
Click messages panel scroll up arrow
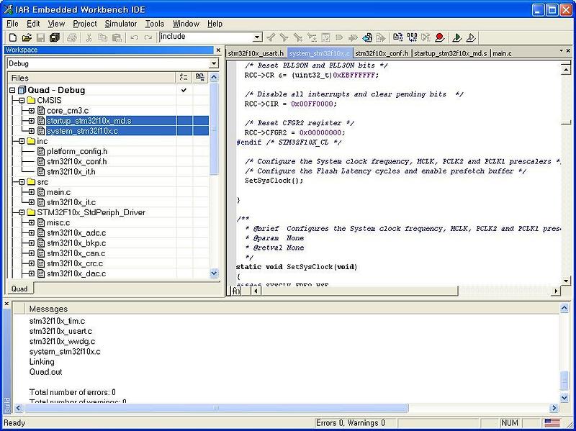click(564, 309)
